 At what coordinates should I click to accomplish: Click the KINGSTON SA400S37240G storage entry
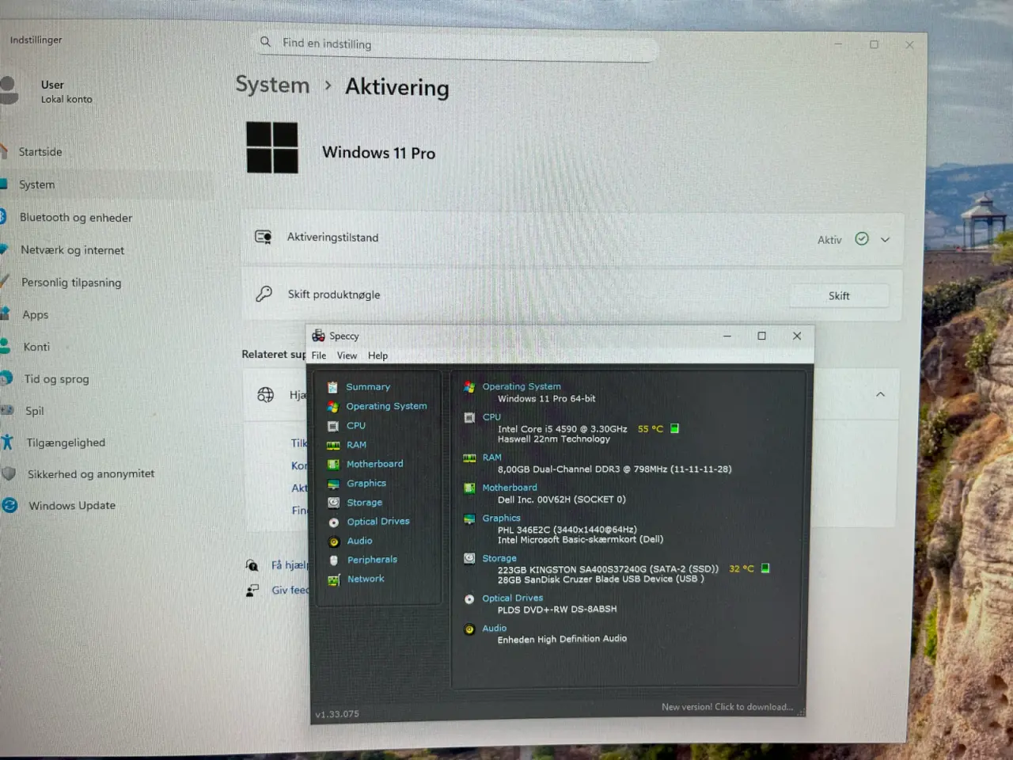click(x=608, y=568)
